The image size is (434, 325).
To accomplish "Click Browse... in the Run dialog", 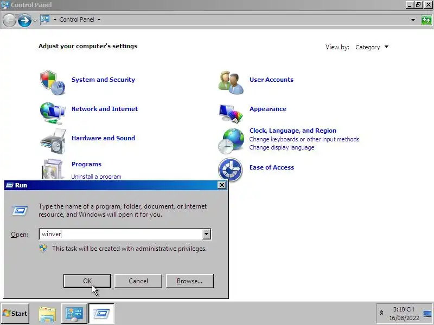I will tap(189, 281).
